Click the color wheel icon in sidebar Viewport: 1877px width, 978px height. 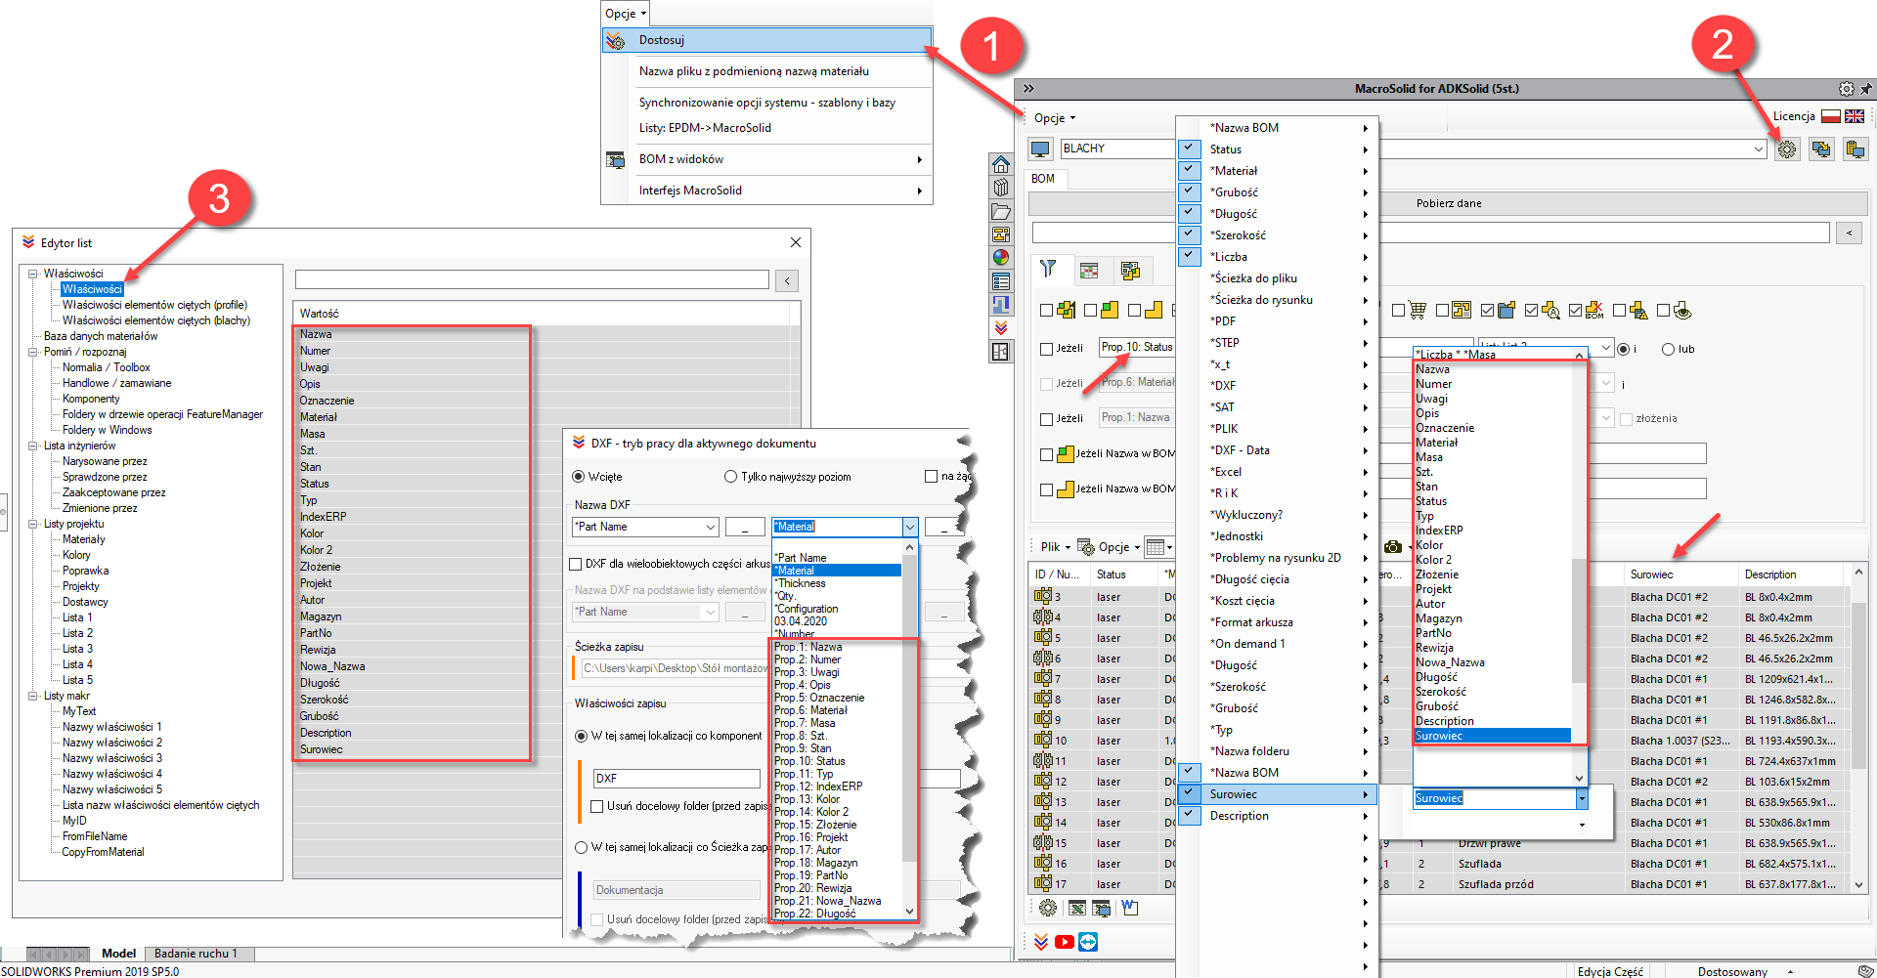(x=1000, y=258)
